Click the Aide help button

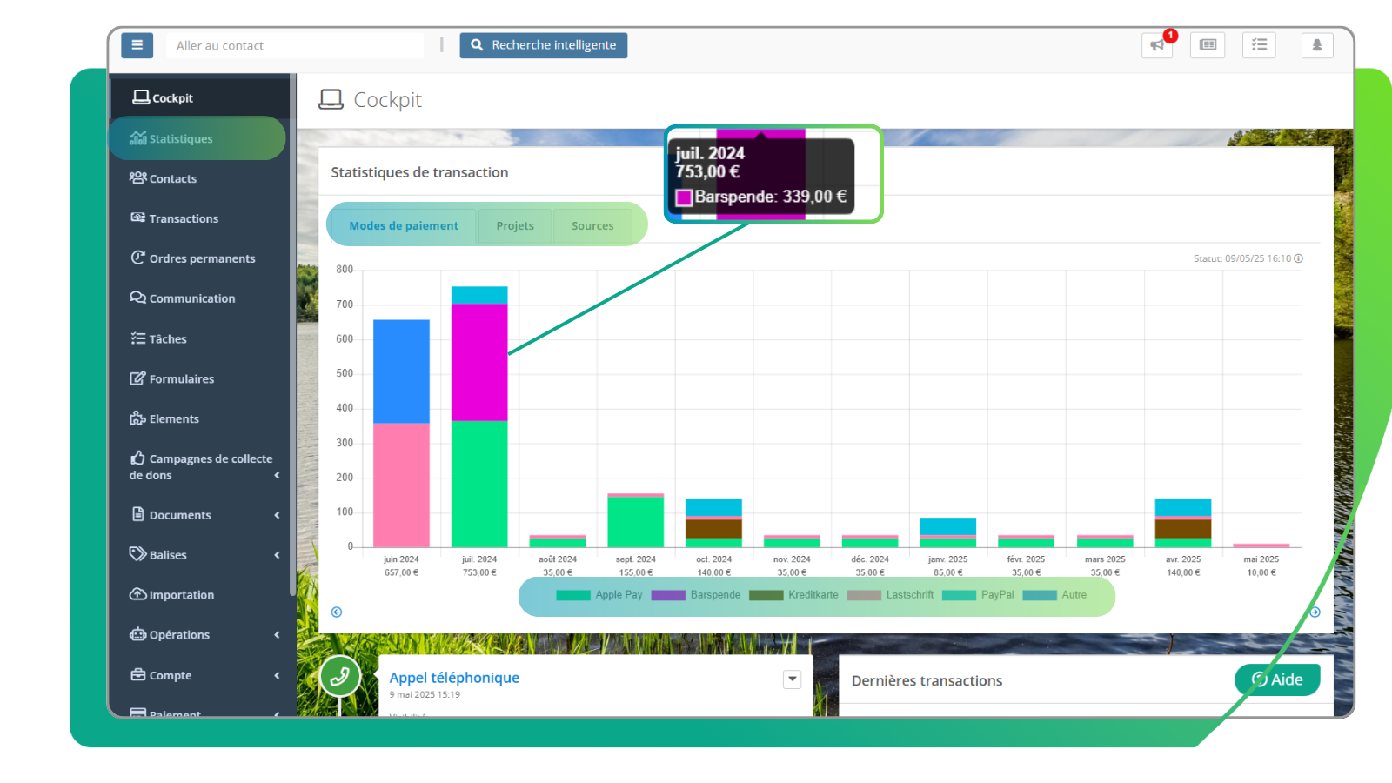tap(1277, 679)
